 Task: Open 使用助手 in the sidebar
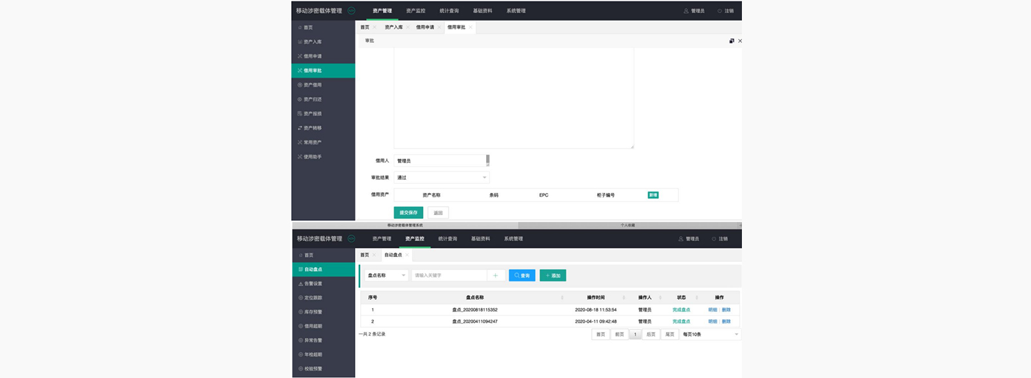pyautogui.click(x=312, y=156)
